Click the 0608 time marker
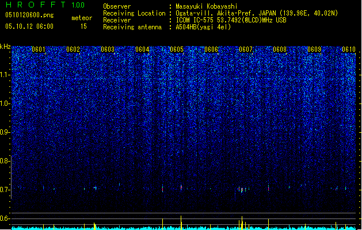 (280, 49)
